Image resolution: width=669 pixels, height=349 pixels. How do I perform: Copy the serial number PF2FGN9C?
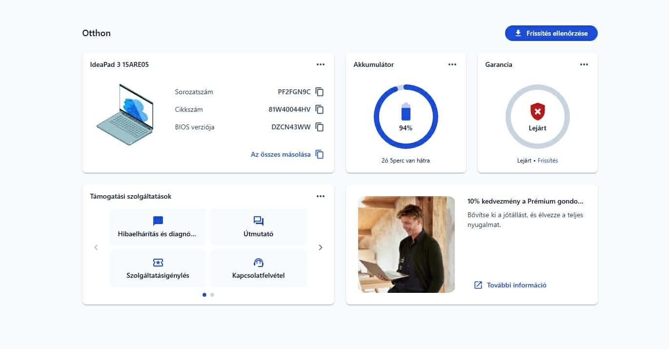pyautogui.click(x=320, y=92)
